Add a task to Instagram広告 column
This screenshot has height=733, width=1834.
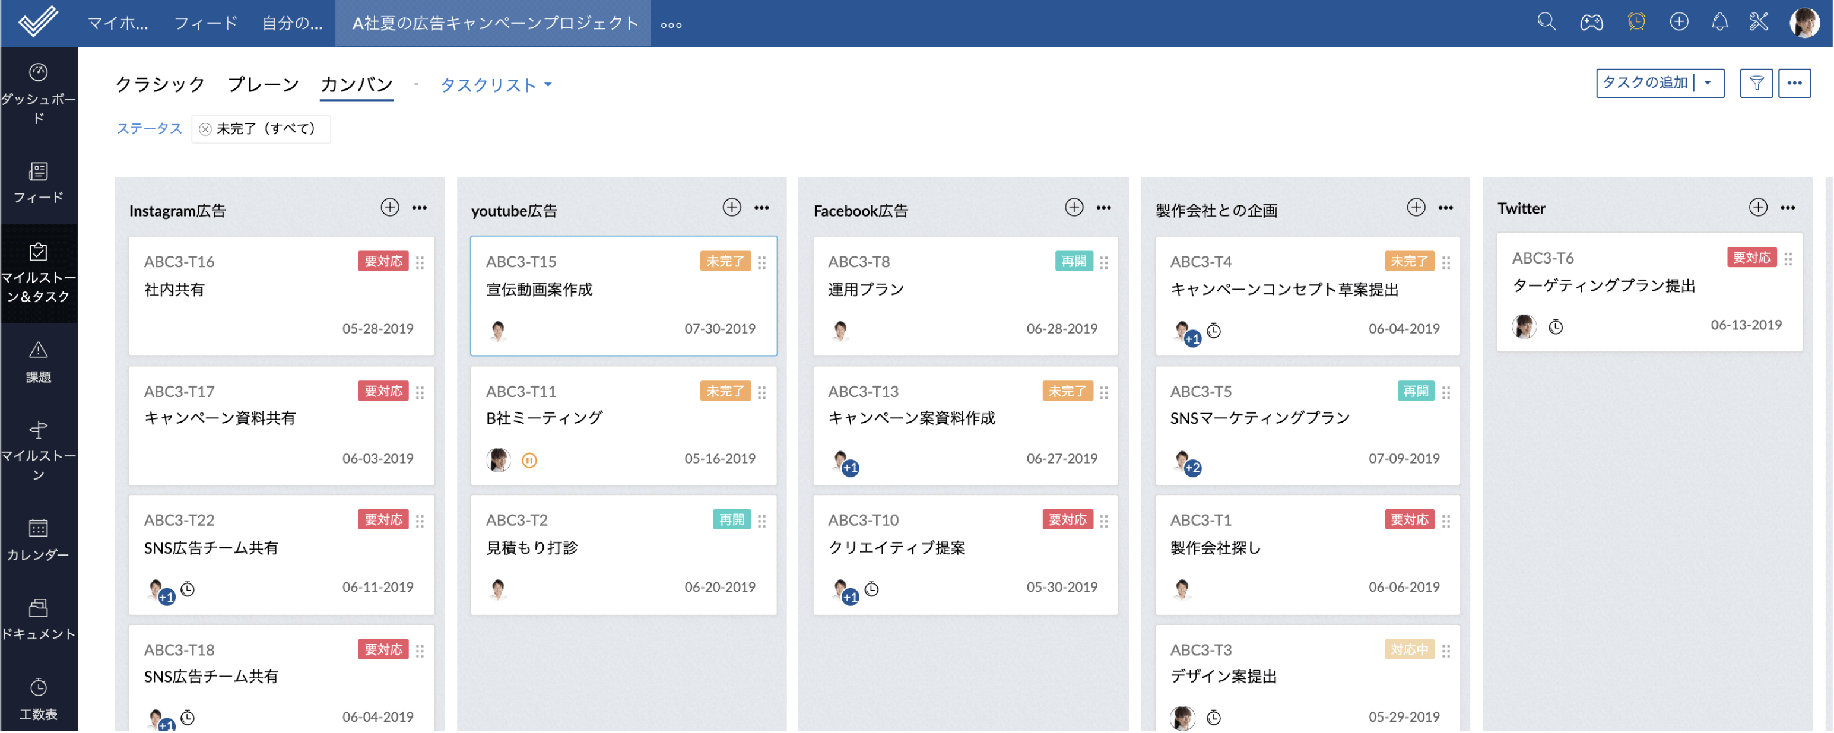[x=389, y=207]
